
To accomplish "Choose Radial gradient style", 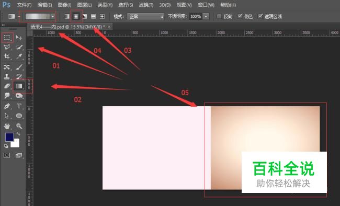I will click(x=76, y=17).
